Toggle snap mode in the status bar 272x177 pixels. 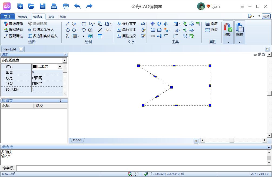coord(130,173)
